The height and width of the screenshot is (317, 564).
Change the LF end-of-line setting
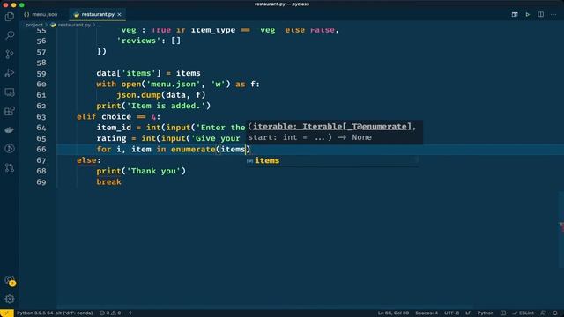pos(468,313)
